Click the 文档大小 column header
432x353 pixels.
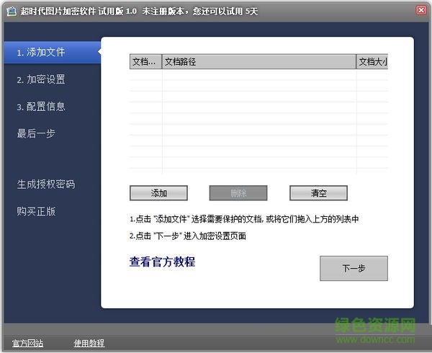tap(372, 61)
